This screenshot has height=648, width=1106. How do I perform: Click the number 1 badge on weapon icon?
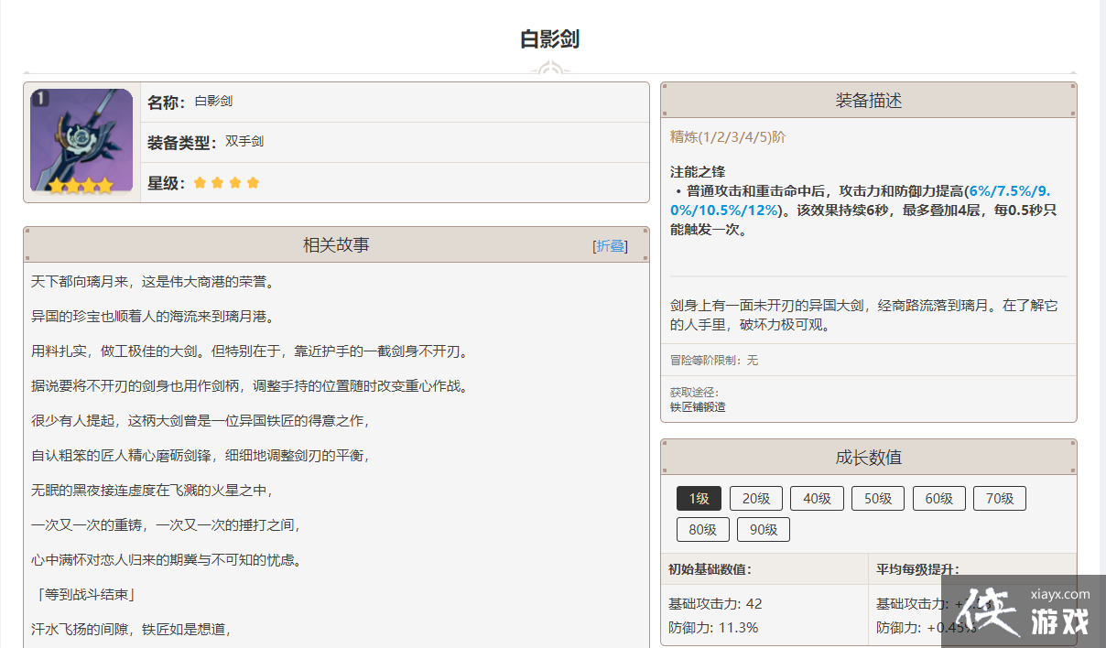click(x=39, y=98)
